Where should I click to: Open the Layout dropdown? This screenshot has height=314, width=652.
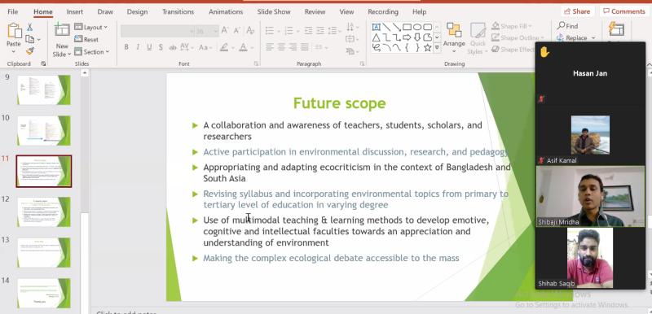(x=90, y=27)
